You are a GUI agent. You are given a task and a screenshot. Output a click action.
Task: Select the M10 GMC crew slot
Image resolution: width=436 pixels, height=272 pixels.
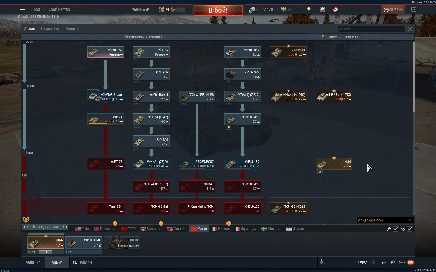pos(84,243)
